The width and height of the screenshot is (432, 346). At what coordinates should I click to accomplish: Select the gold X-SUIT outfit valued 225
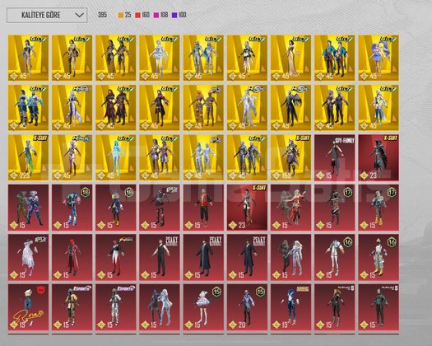pos(28,157)
